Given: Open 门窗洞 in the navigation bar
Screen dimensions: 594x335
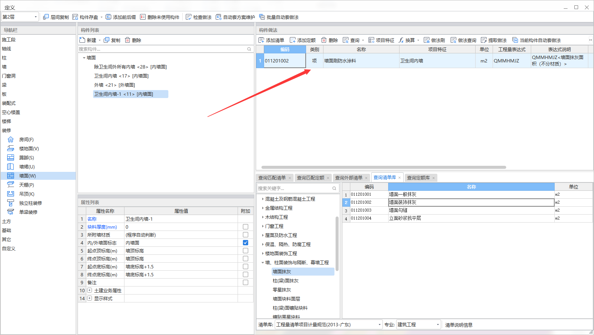Looking at the screenshot, I should pos(9,76).
